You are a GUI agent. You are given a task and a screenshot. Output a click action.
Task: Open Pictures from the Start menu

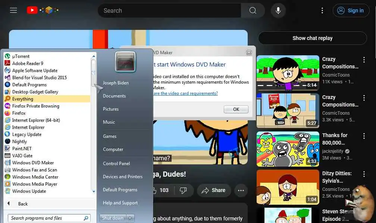click(110, 109)
